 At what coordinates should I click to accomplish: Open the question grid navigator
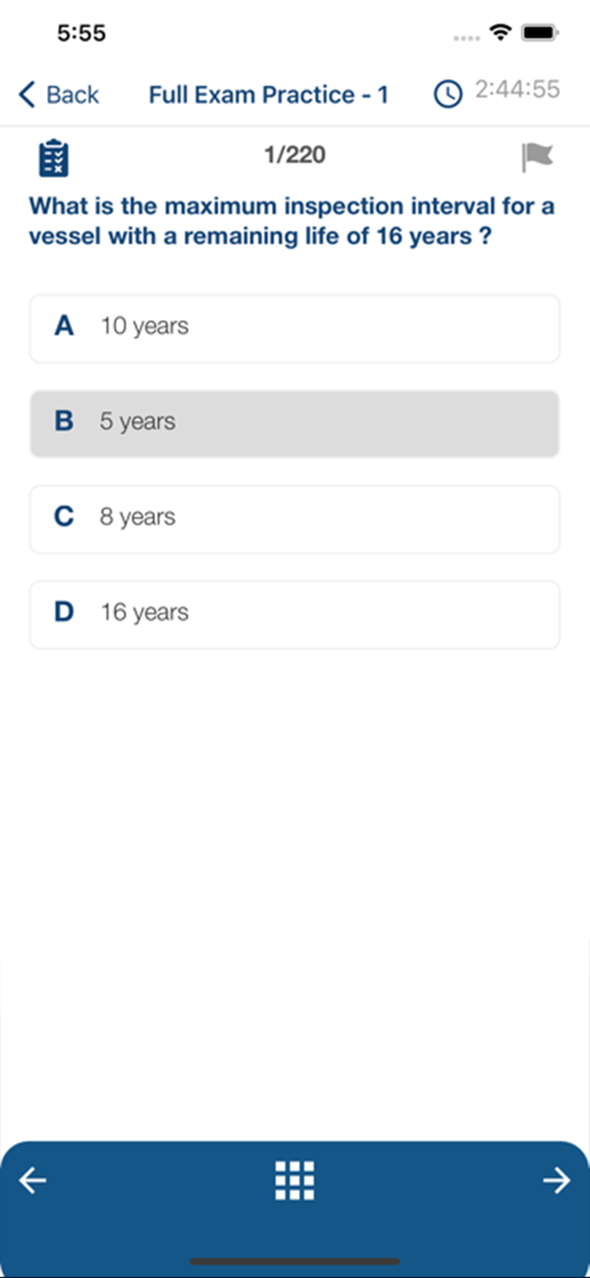click(295, 1180)
